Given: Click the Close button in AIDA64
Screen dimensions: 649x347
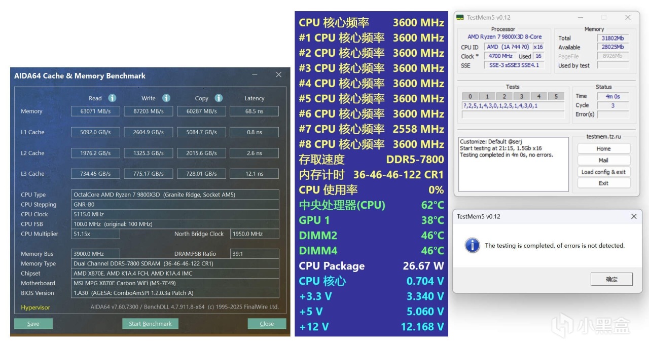Looking at the screenshot, I should tap(267, 324).
